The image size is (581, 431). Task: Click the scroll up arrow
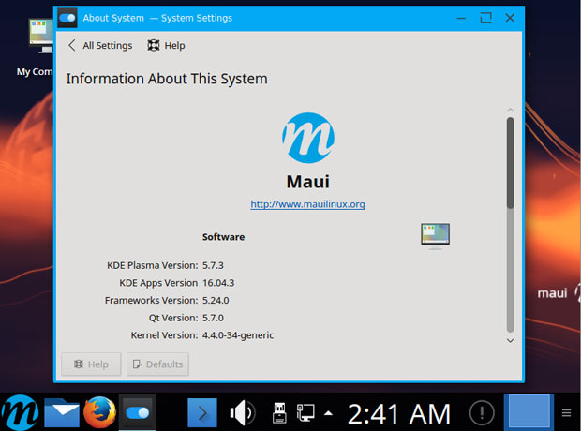pyautogui.click(x=510, y=110)
